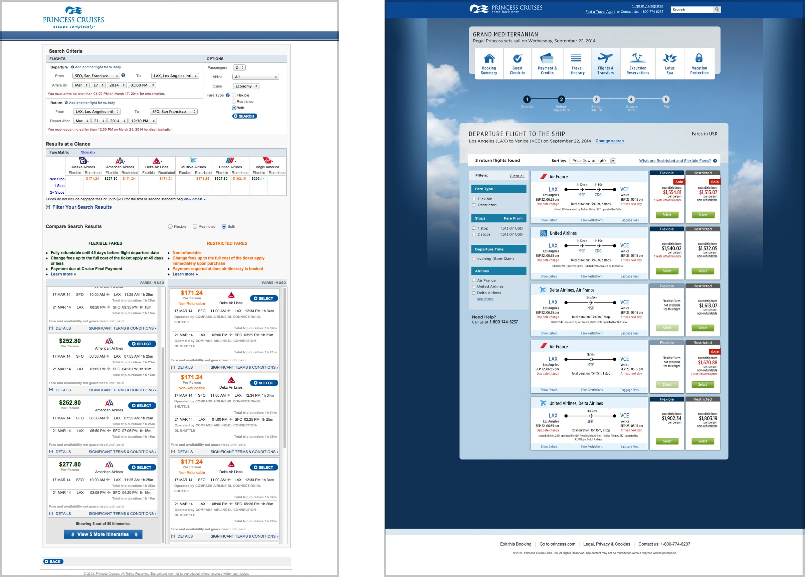This screenshot has height=577, width=805.
Task: Click the Multiple Airlines logo in Fare Matrix
Action: point(193,160)
